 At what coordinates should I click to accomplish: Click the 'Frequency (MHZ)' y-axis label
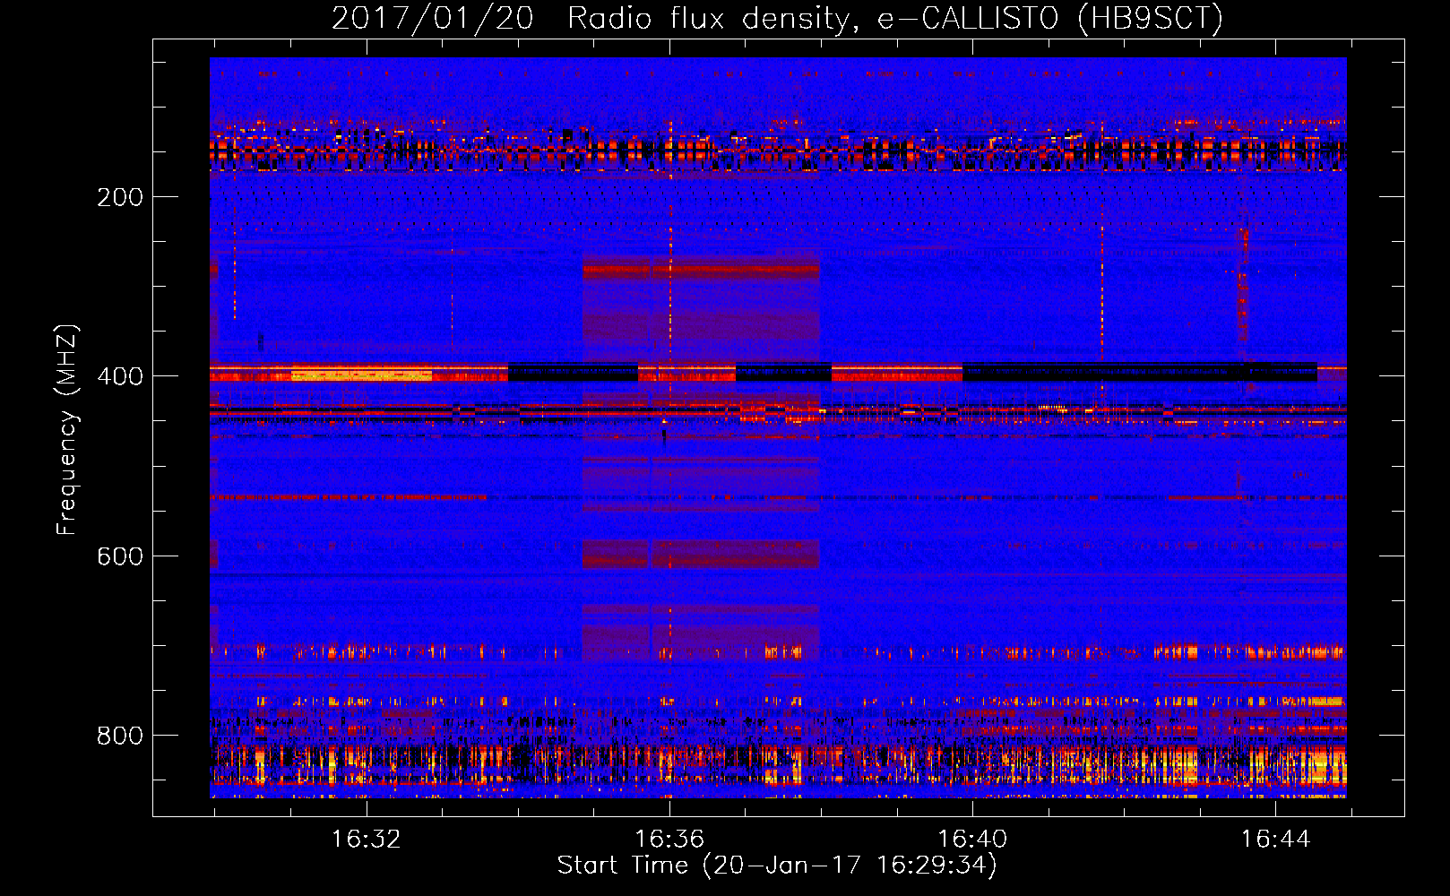67,430
